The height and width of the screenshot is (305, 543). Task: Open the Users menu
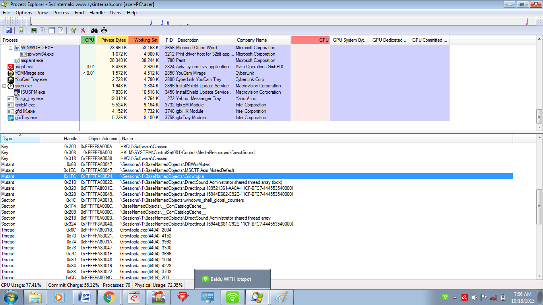[116, 12]
